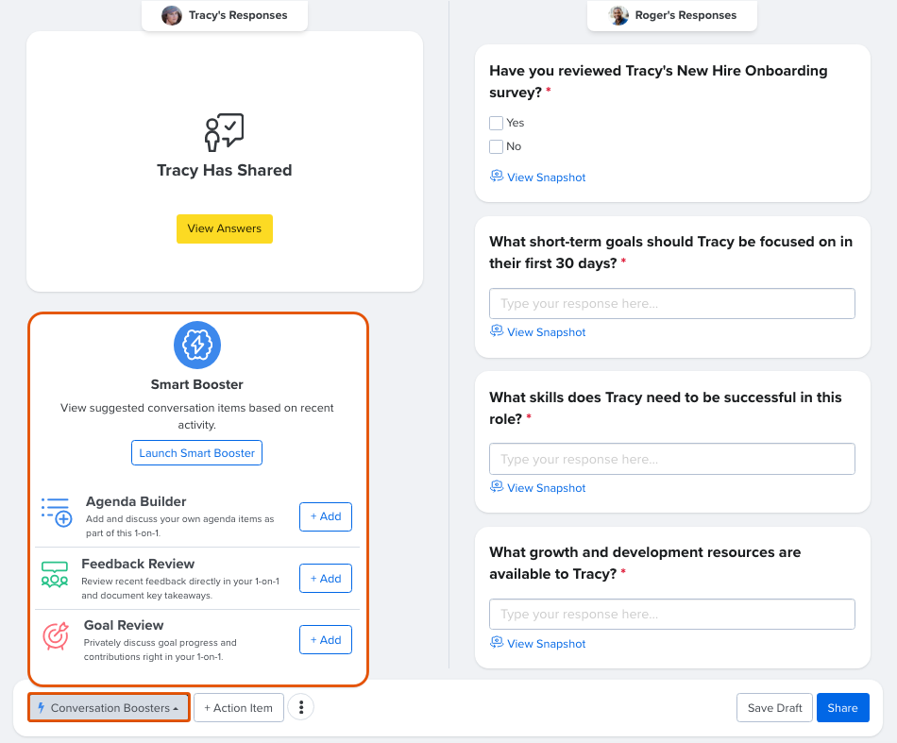Click the Smart Booster brain icon
The height and width of the screenshot is (743, 897).
197,346
